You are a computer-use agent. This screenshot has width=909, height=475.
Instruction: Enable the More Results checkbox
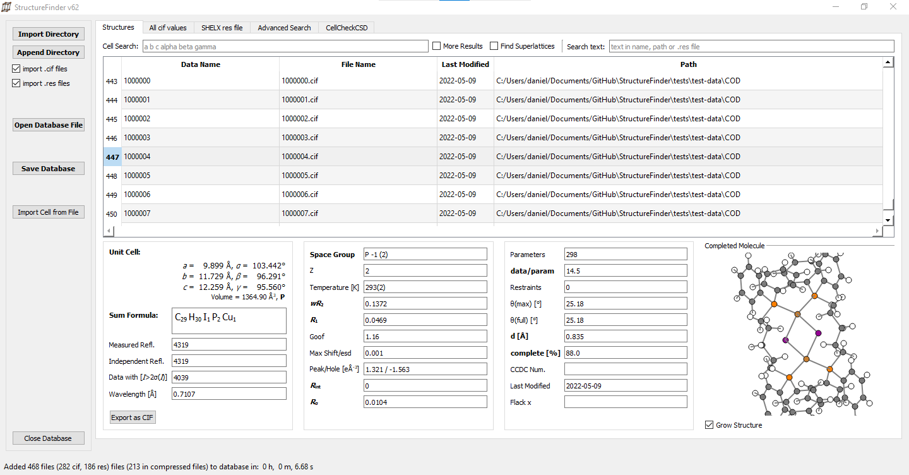pyautogui.click(x=437, y=46)
